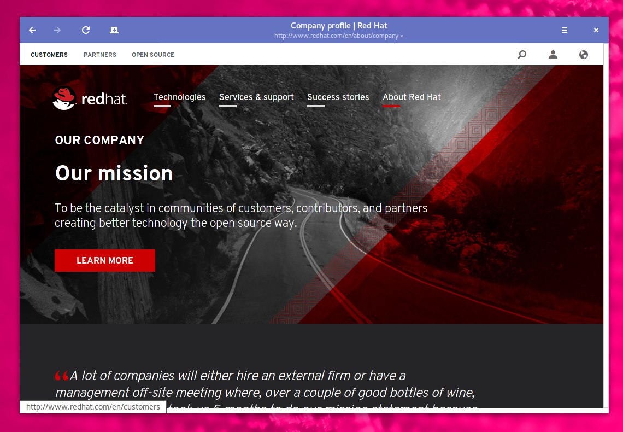Open the Technologies menu

[180, 97]
